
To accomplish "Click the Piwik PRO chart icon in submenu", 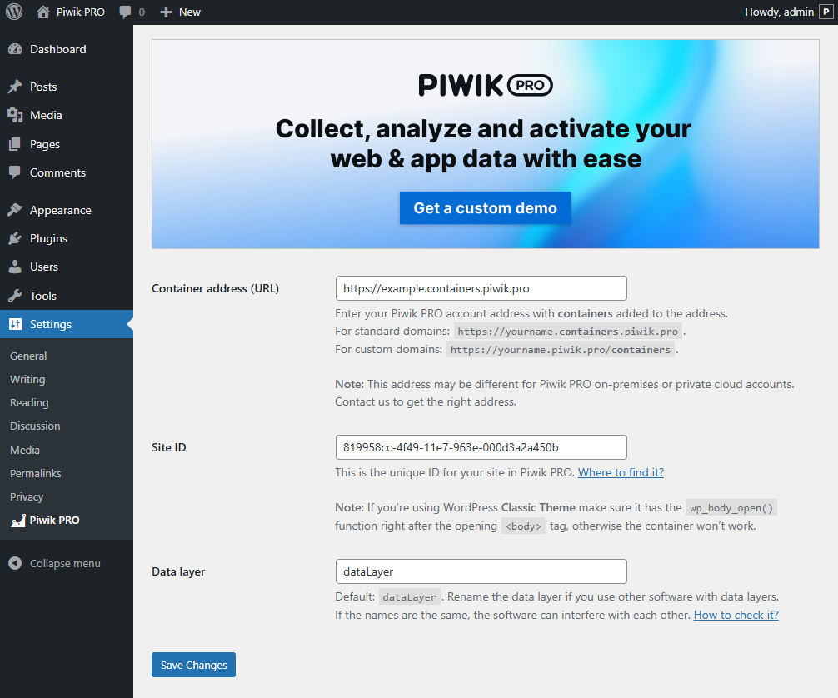I will (18, 520).
